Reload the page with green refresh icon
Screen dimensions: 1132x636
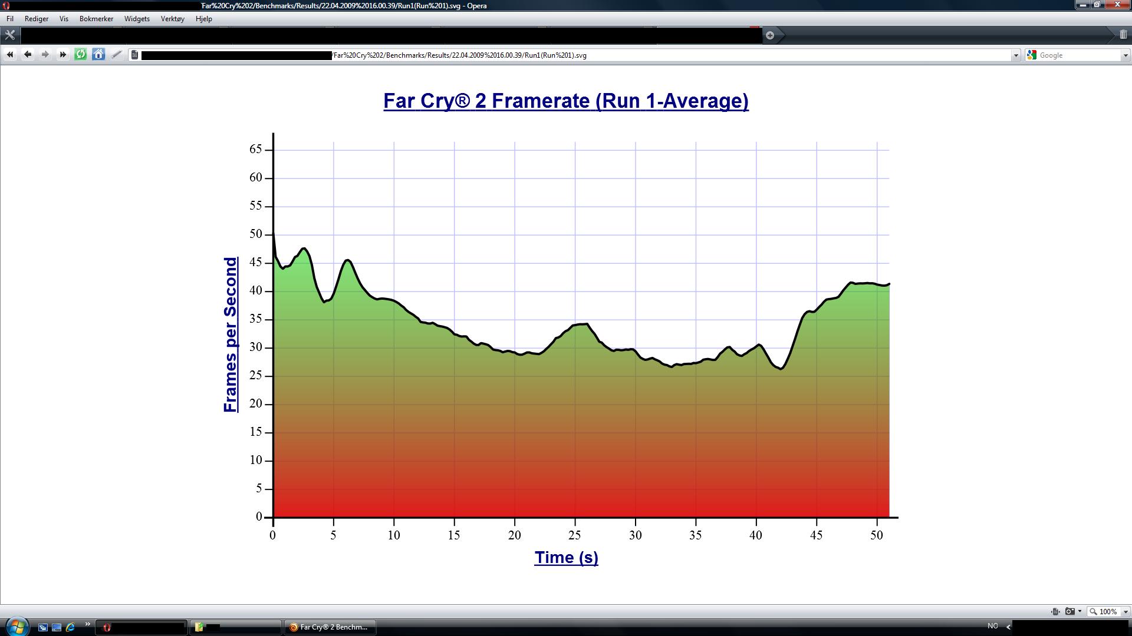tap(81, 55)
